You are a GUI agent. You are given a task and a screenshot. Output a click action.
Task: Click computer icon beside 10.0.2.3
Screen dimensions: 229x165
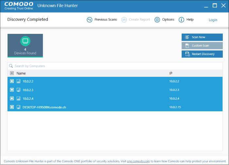pyautogui.click(x=18, y=90)
